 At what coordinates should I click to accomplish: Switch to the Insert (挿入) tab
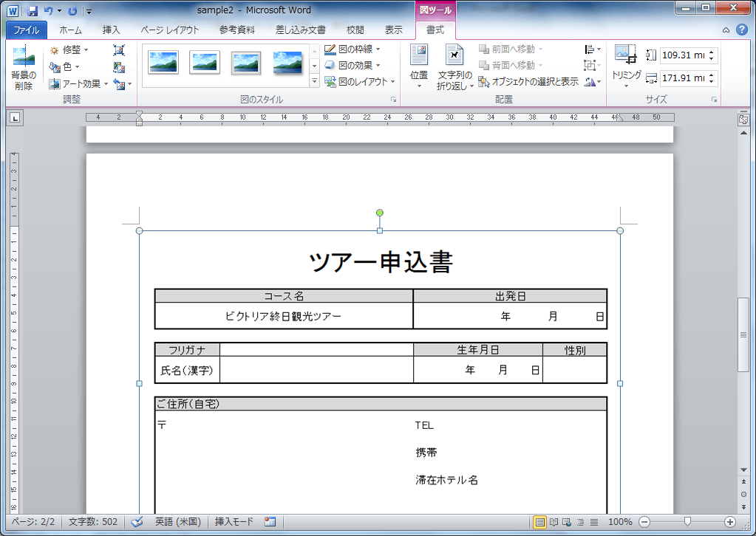[x=111, y=30]
